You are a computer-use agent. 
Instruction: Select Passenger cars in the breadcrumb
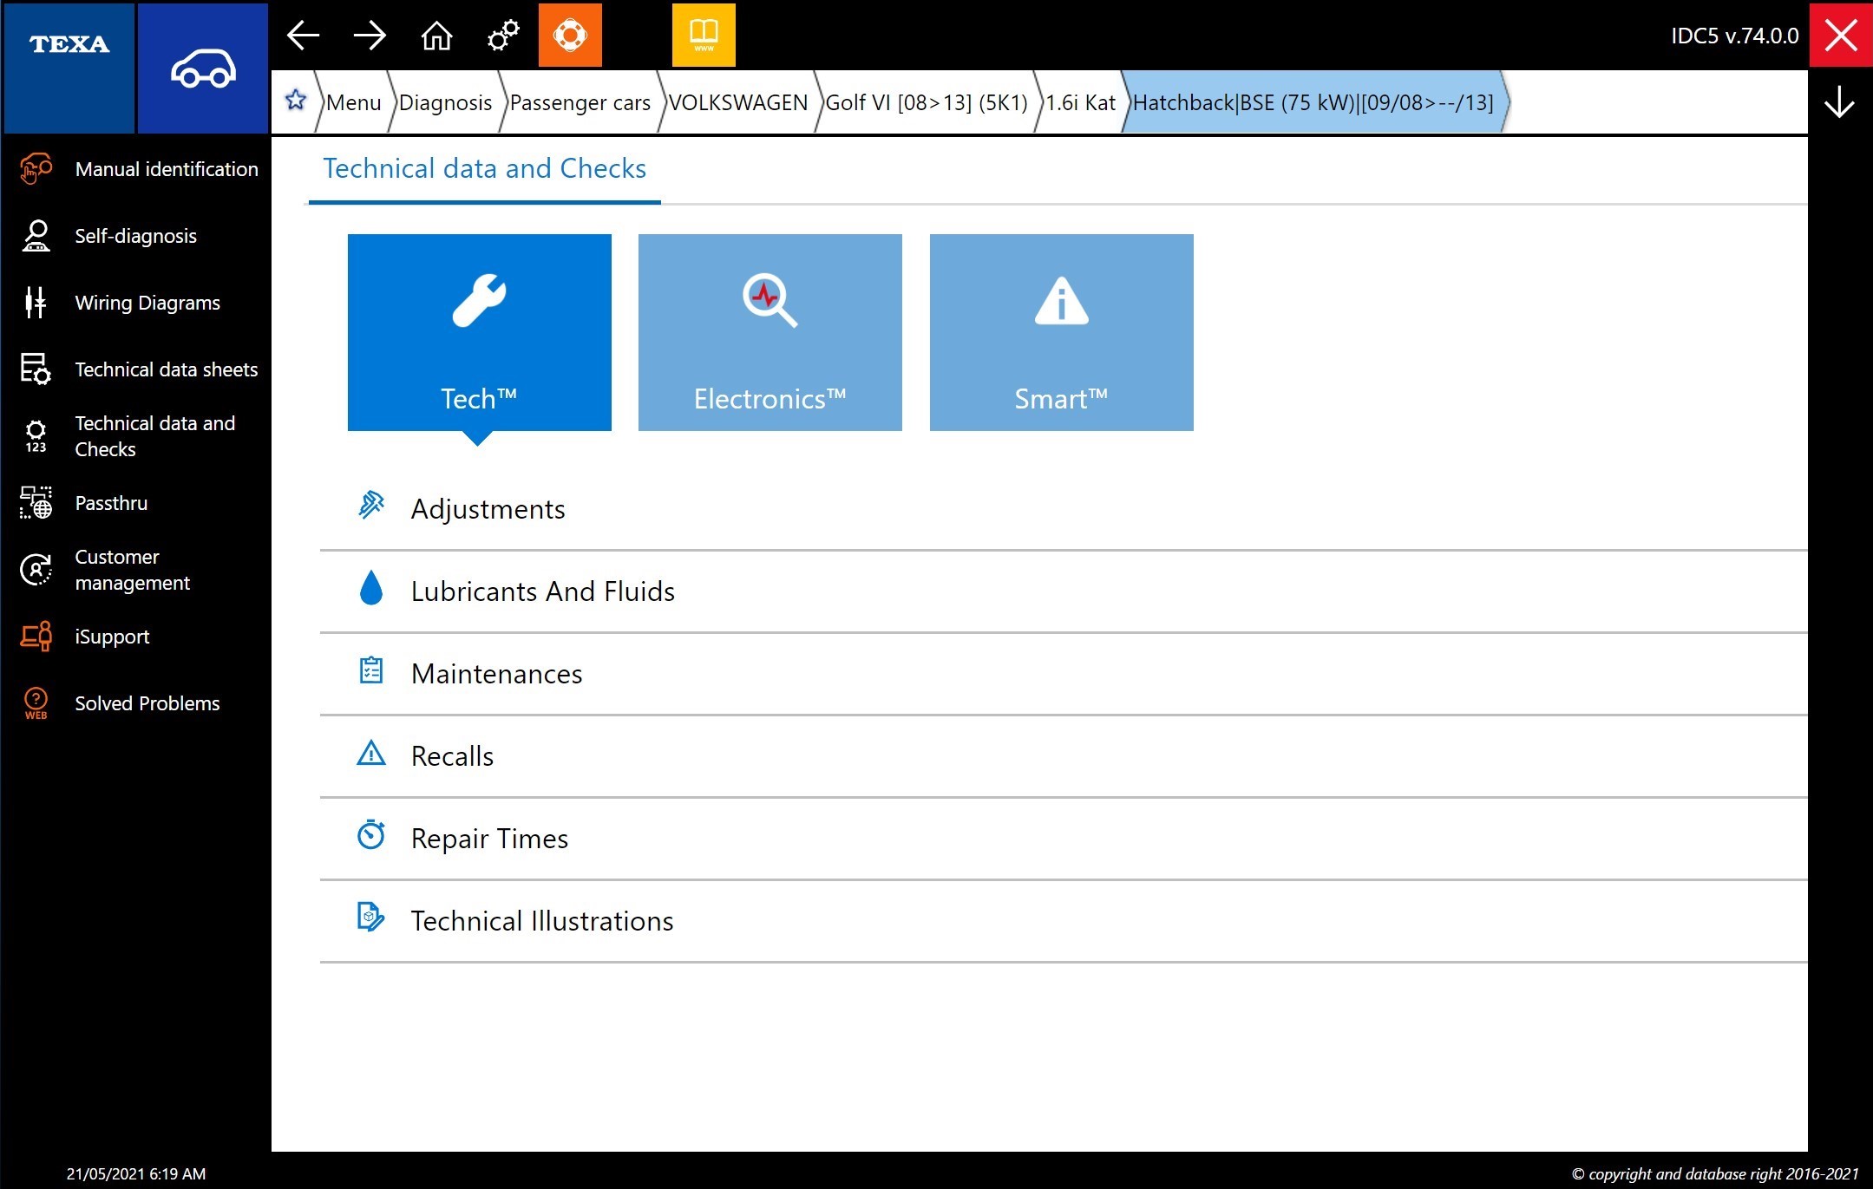(x=580, y=102)
